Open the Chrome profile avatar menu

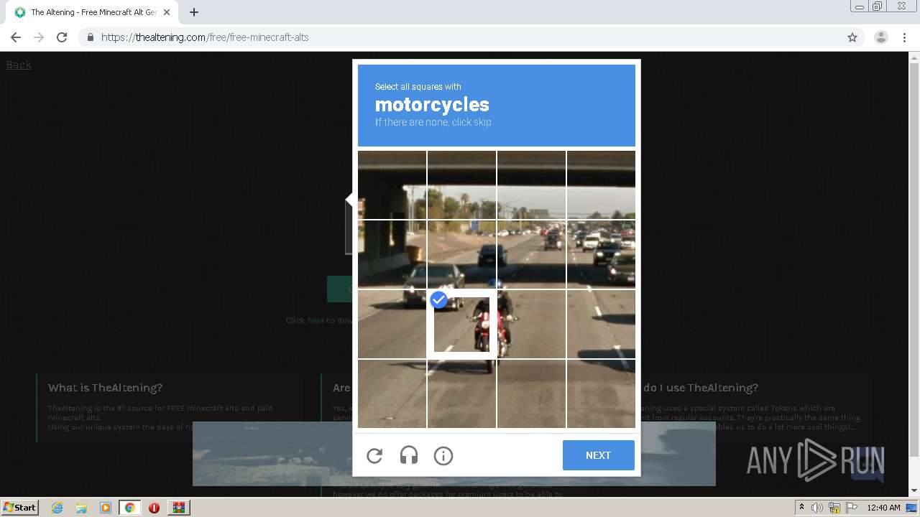[x=881, y=37]
